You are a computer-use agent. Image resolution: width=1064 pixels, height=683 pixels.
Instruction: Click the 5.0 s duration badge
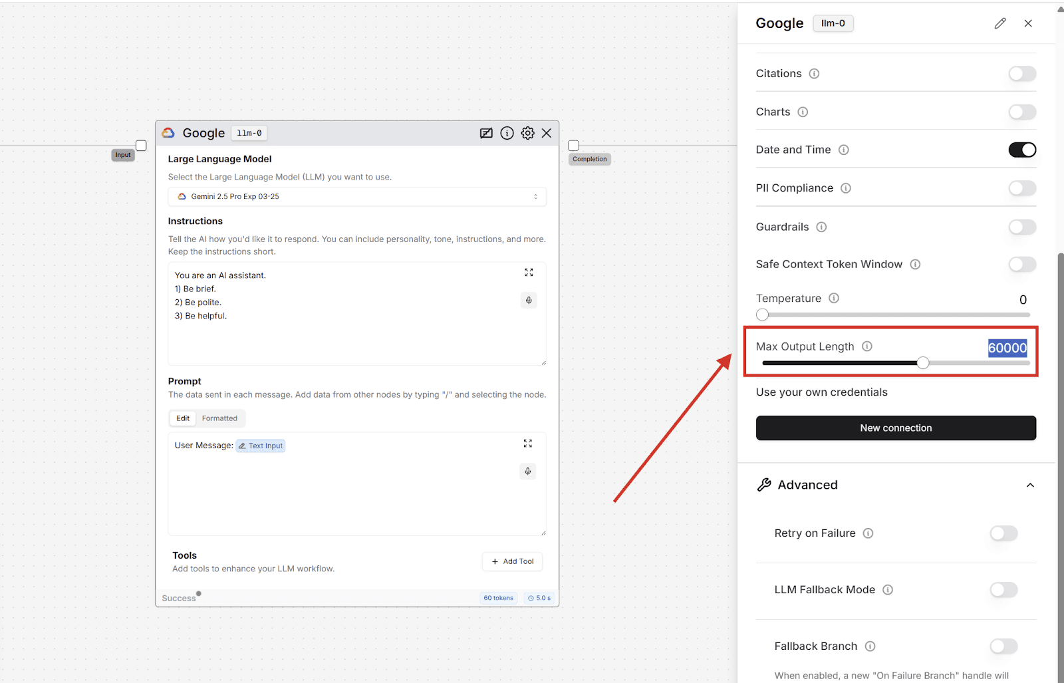tap(539, 598)
